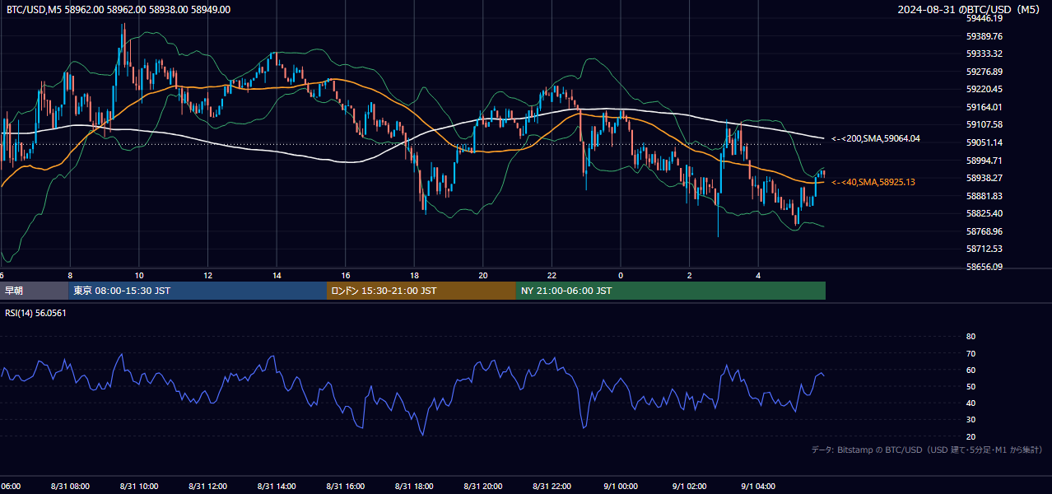
Task: Pick price axis label 59276.89
Action: [984, 72]
